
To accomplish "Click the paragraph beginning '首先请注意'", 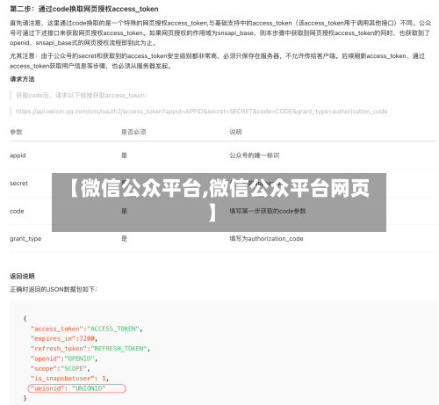I will pos(220,33).
